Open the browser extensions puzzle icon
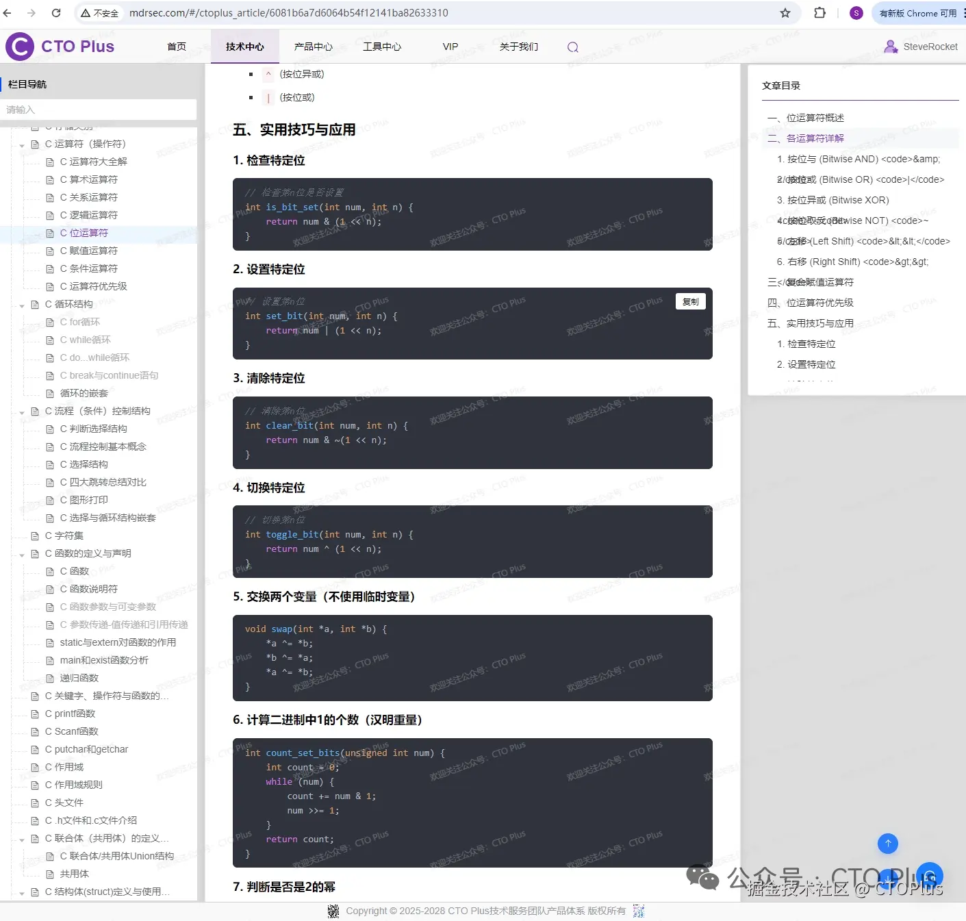Screen dimensions: 966x921 click(819, 13)
